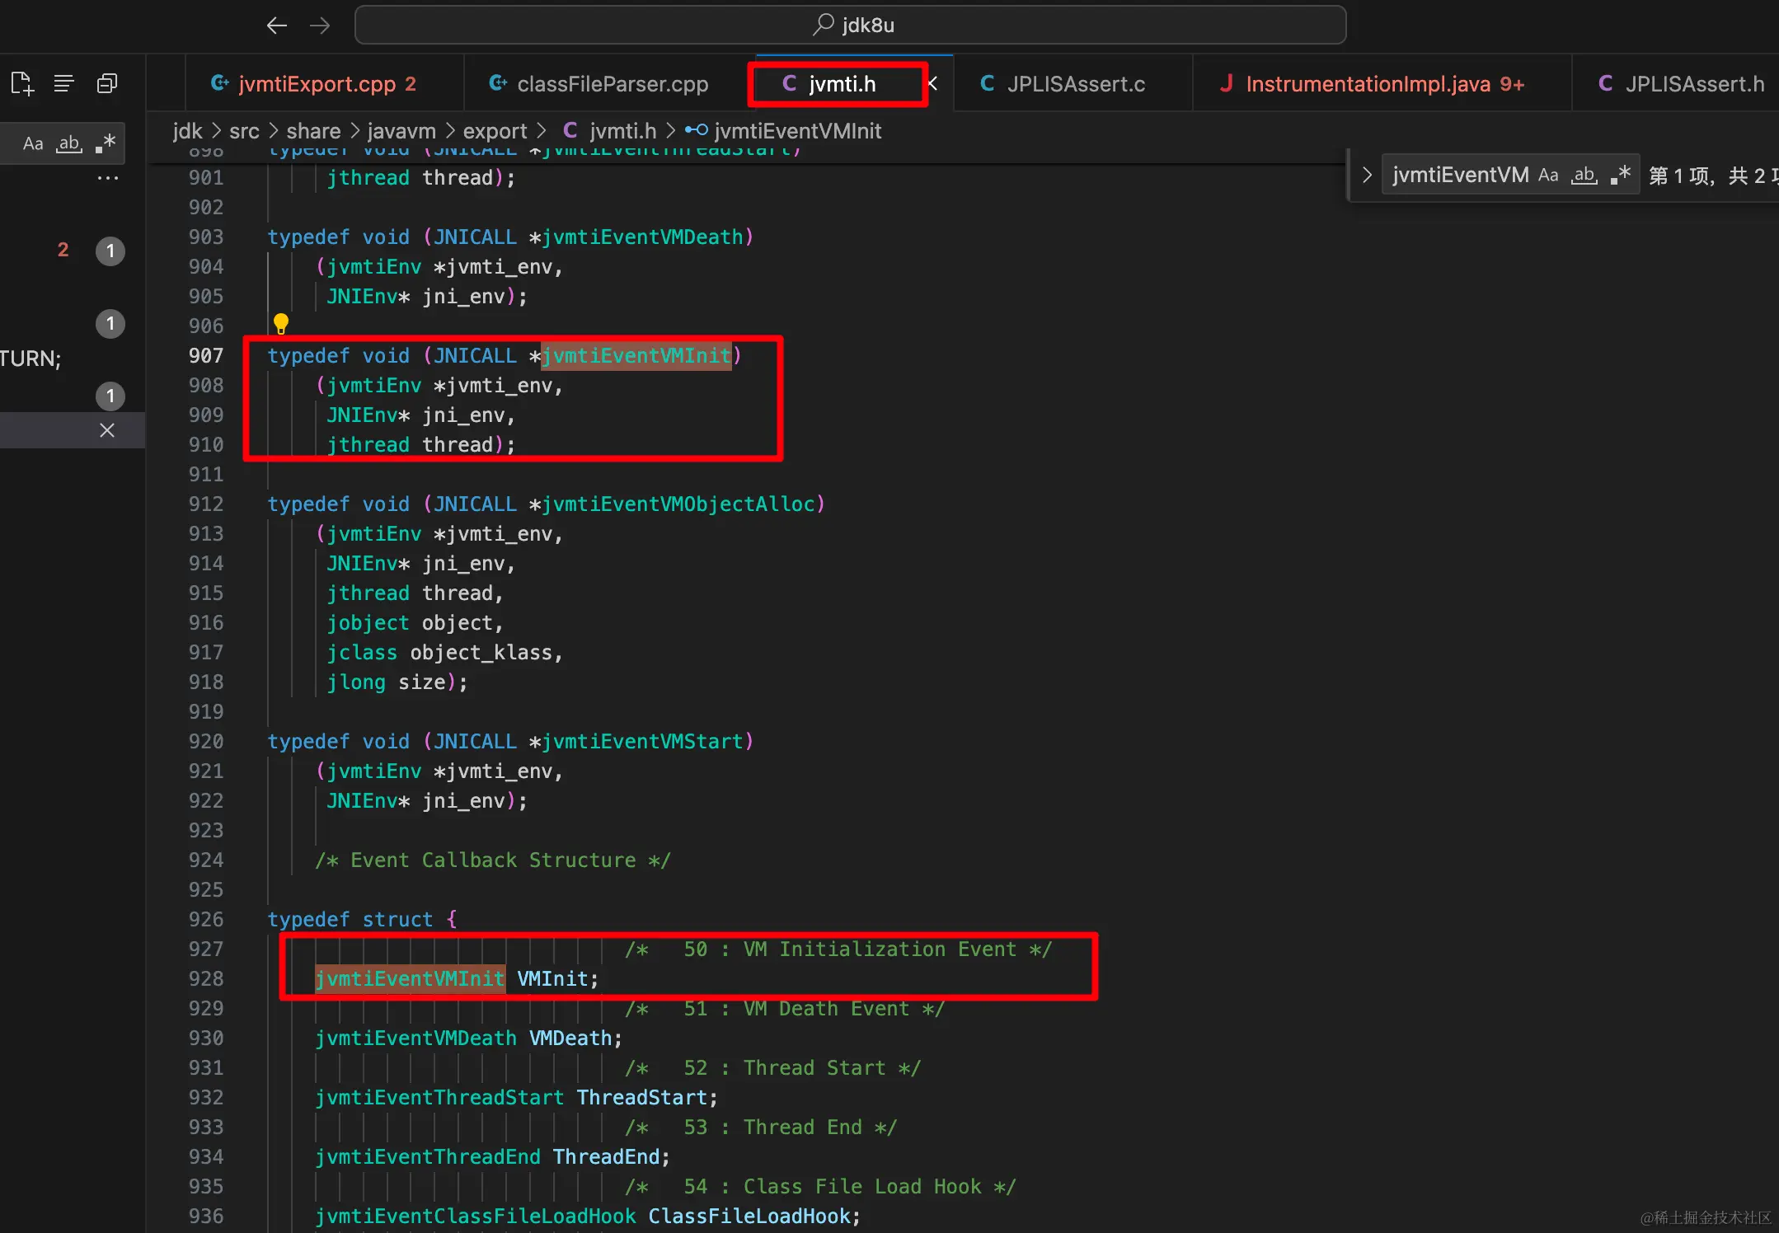Open the search details ellipsis toggle

(x=108, y=178)
